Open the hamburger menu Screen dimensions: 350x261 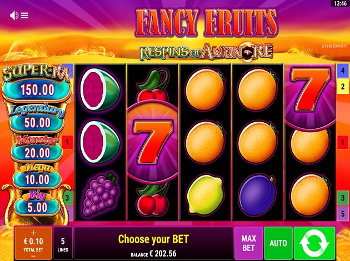point(24,16)
